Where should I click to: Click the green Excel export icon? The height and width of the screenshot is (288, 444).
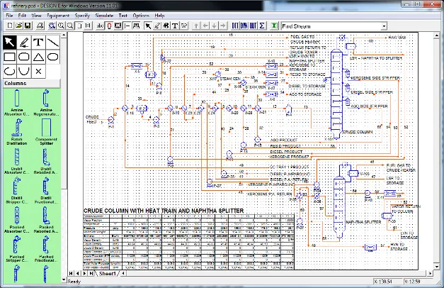click(x=274, y=26)
